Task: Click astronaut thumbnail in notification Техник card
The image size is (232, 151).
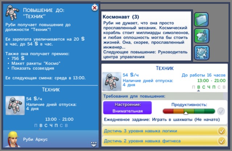Action: point(15,105)
